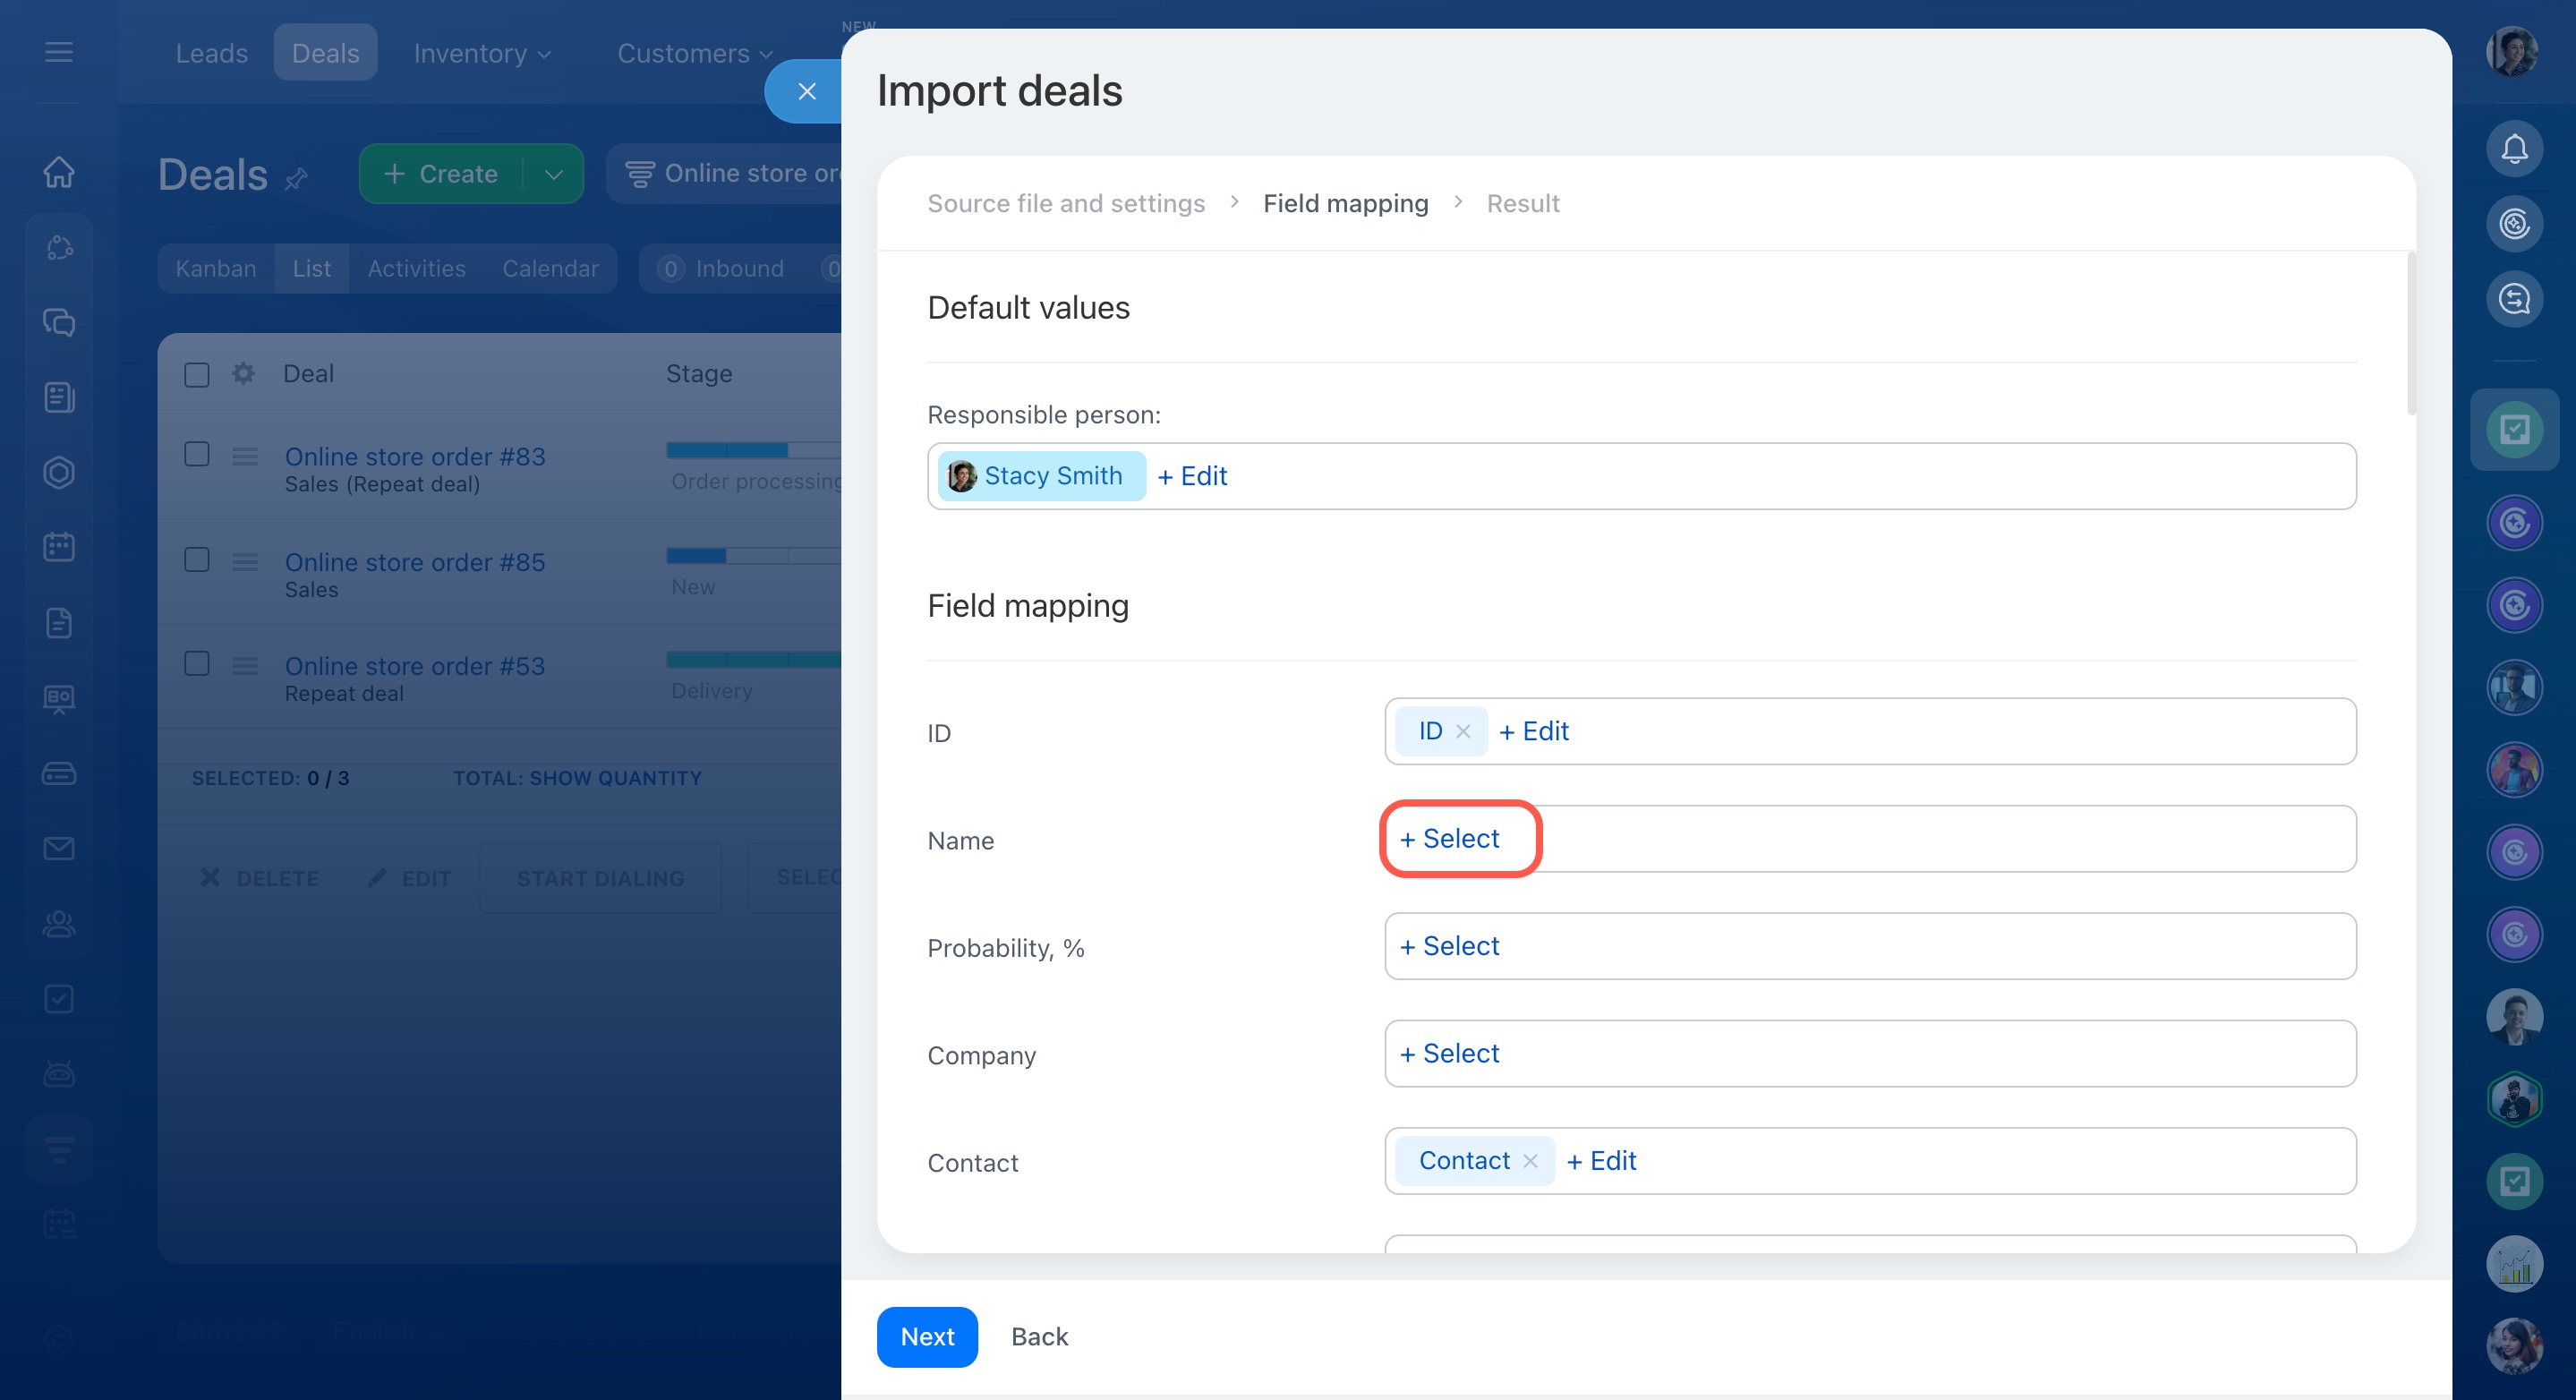Go to Source file and settings step
The image size is (2576, 1400).
1066,203
